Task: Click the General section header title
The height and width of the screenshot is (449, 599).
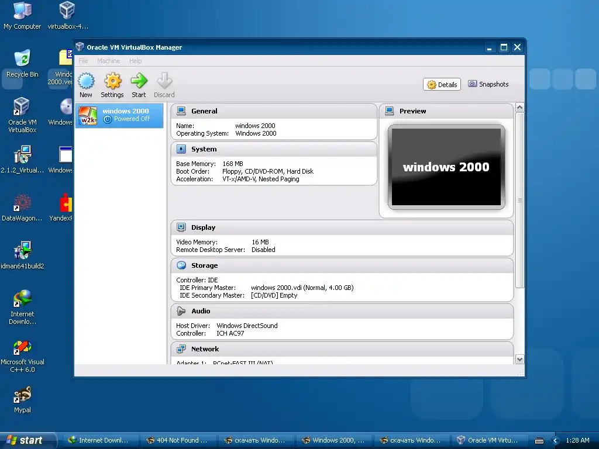Action: [x=204, y=111]
